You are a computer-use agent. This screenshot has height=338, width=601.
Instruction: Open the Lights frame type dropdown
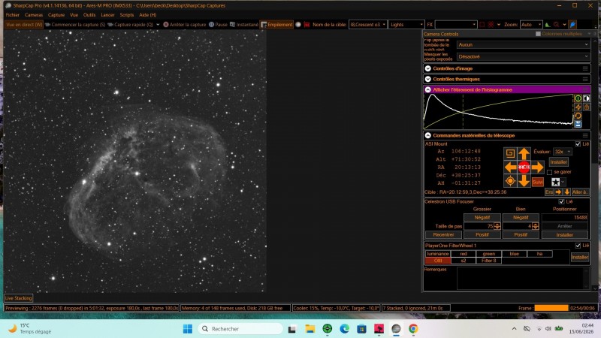pyautogui.click(x=406, y=25)
